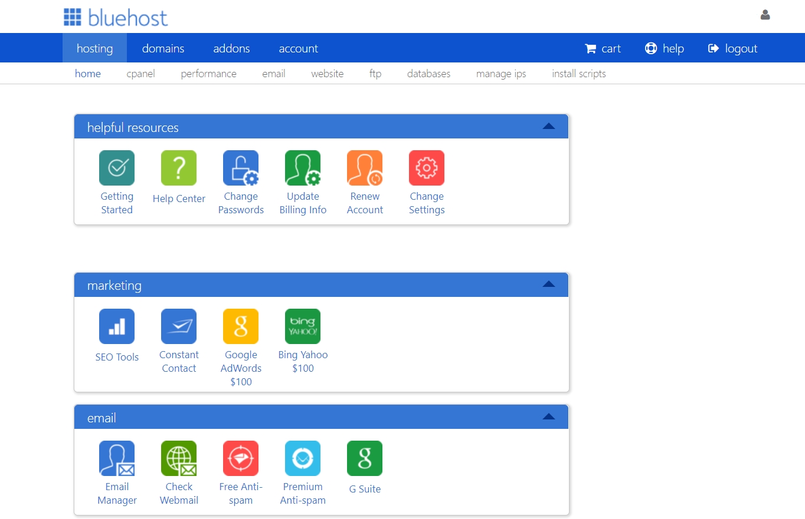Click the cart text link
Image resolution: width=805 pixels, height=519 pixels.
[611, 48]
